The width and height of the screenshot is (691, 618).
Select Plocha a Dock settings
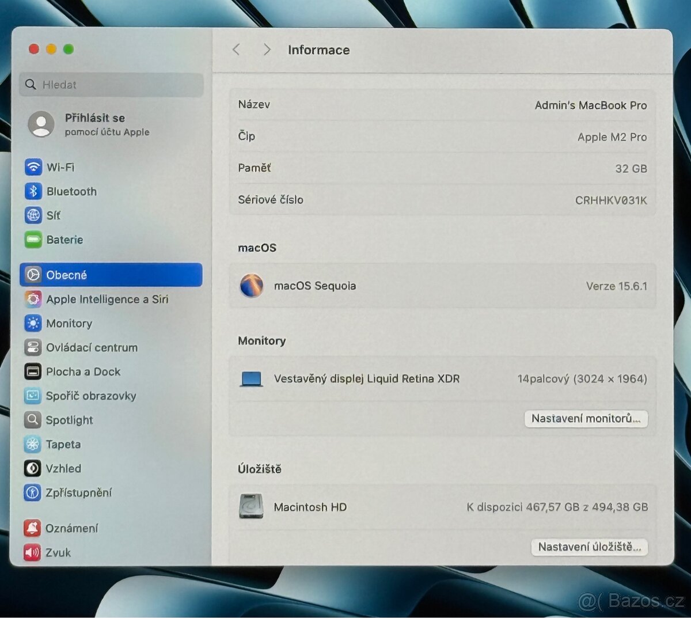click(83, 371)
